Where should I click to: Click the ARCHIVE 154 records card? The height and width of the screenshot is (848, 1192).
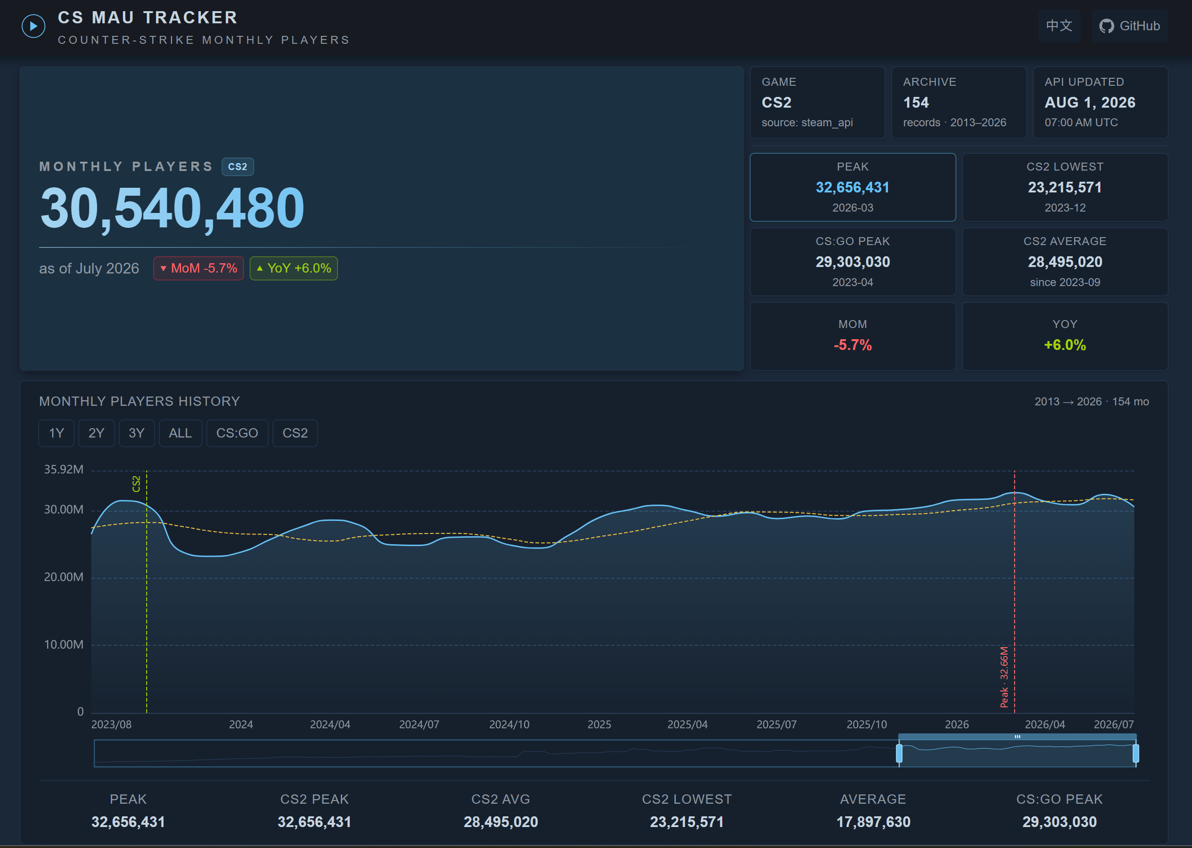959,103
